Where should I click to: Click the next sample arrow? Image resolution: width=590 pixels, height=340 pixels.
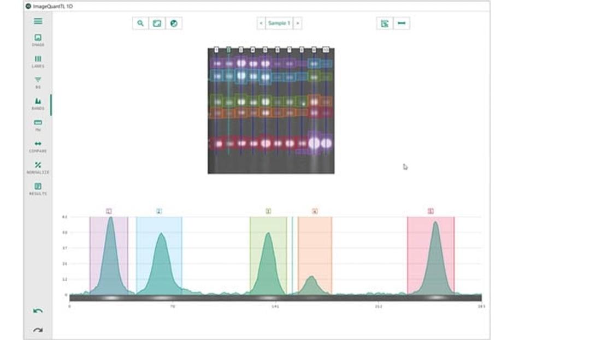(x=297, y=23)
